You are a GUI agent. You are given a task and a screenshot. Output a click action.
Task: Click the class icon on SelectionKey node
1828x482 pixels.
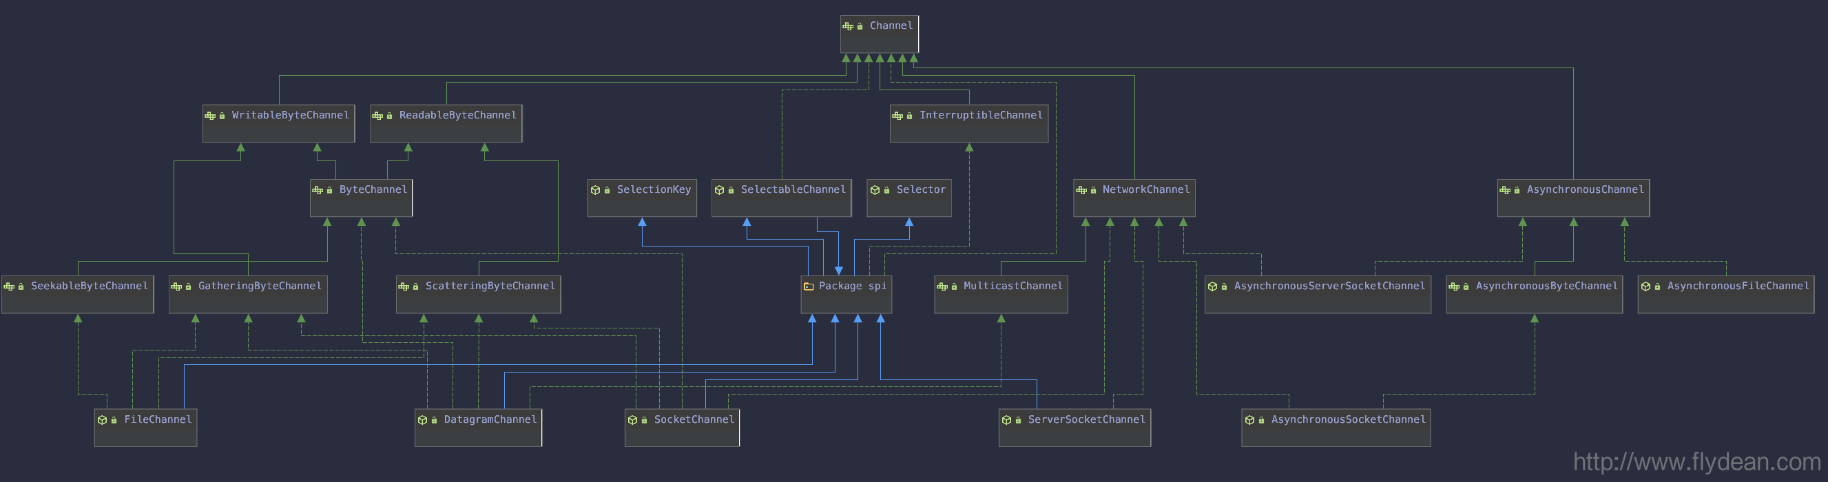595,190
